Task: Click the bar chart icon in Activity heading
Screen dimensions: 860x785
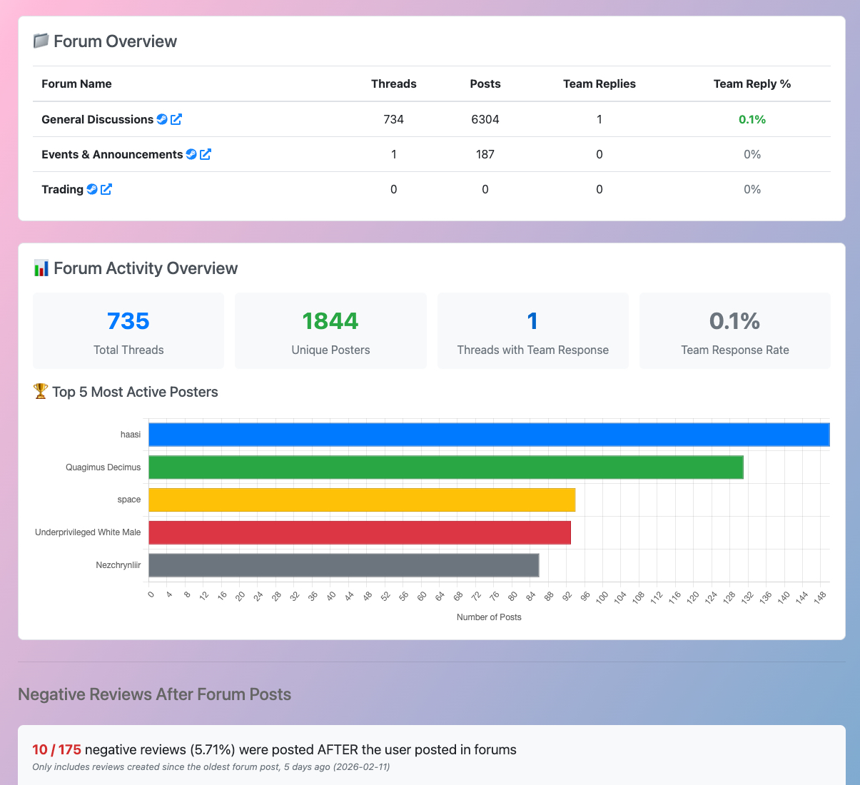Action: coord(41,268)
